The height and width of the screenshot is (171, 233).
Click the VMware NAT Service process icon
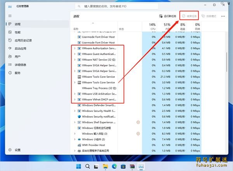click(x=79, y=60)
